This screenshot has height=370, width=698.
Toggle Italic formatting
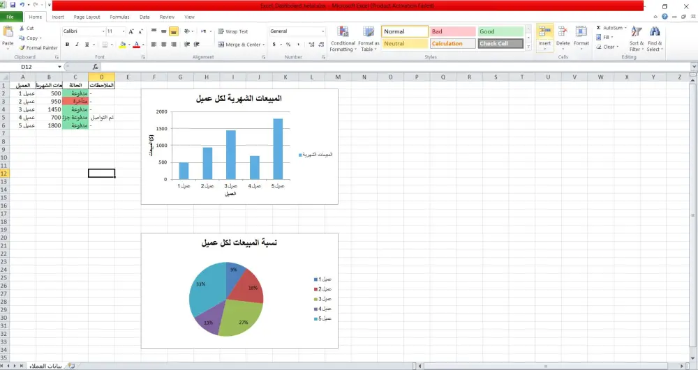pos(77,45)
